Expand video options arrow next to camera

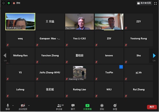point(29,106)
